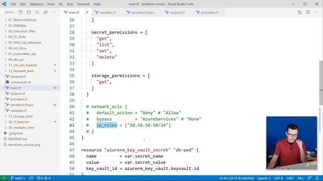
Task: Synchronize changes icon in status bar
Action: coord(31,178)
